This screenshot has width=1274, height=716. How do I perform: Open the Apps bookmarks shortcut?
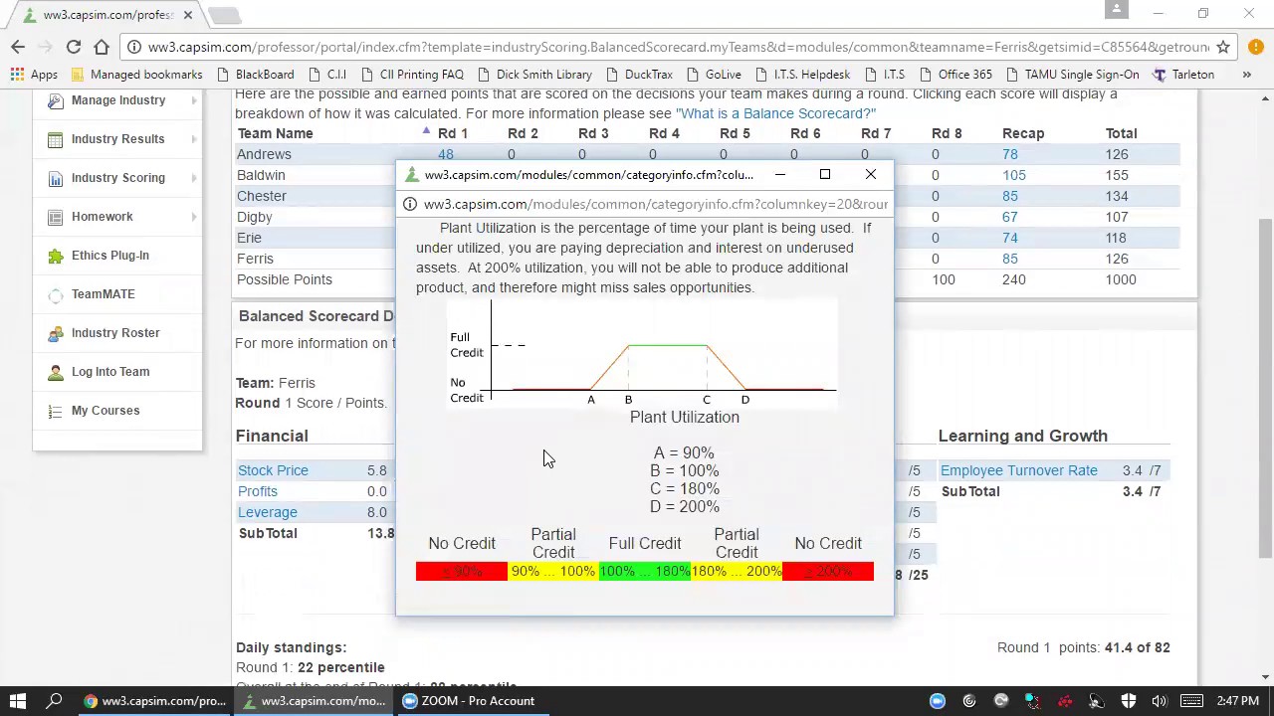point(34,75)
